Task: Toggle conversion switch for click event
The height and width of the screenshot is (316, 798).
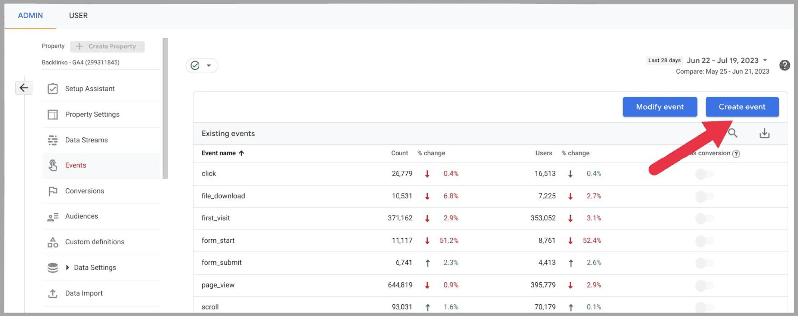Action: (x=704, y=174)
